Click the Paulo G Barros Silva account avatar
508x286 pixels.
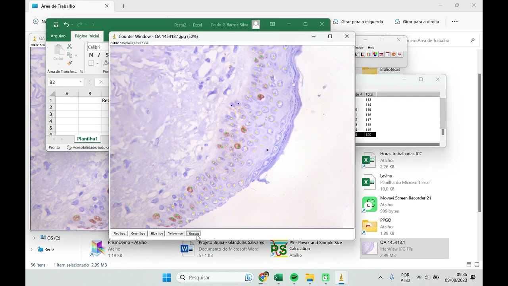256,25
